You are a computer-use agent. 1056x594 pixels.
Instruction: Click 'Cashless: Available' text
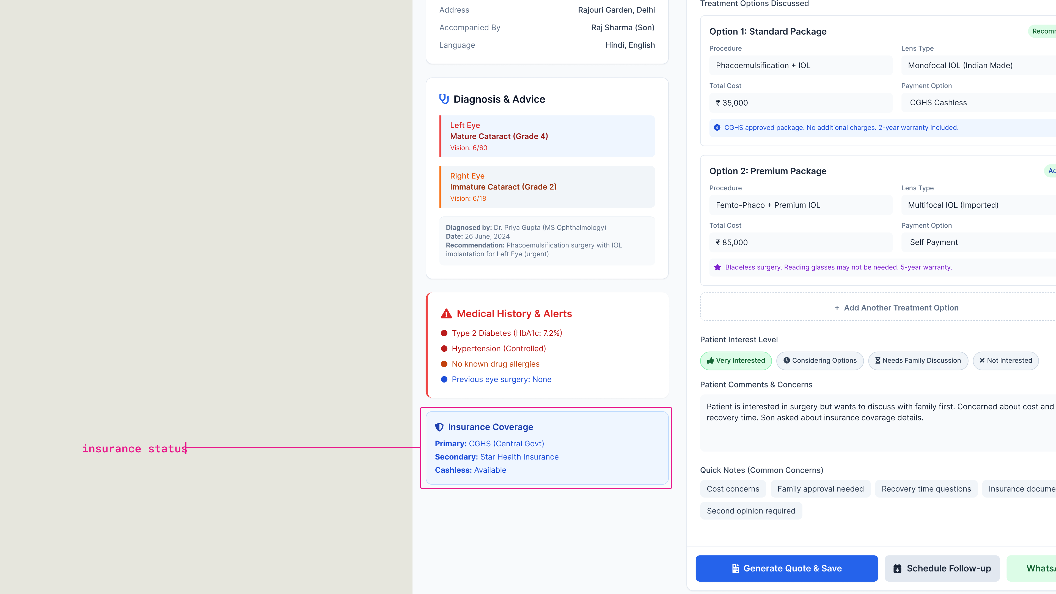click(x=471, y=470)
